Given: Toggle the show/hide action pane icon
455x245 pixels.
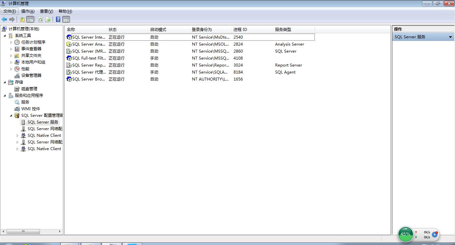Looking at the screenshot, I should 66,19.
